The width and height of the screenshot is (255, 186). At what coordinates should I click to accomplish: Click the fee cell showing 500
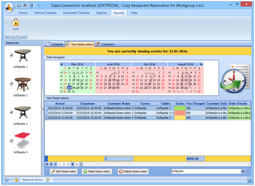195,113
